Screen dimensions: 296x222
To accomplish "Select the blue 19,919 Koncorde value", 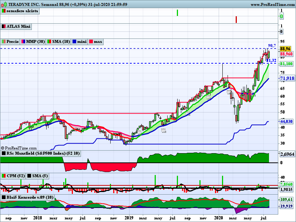I will [286, 206].
